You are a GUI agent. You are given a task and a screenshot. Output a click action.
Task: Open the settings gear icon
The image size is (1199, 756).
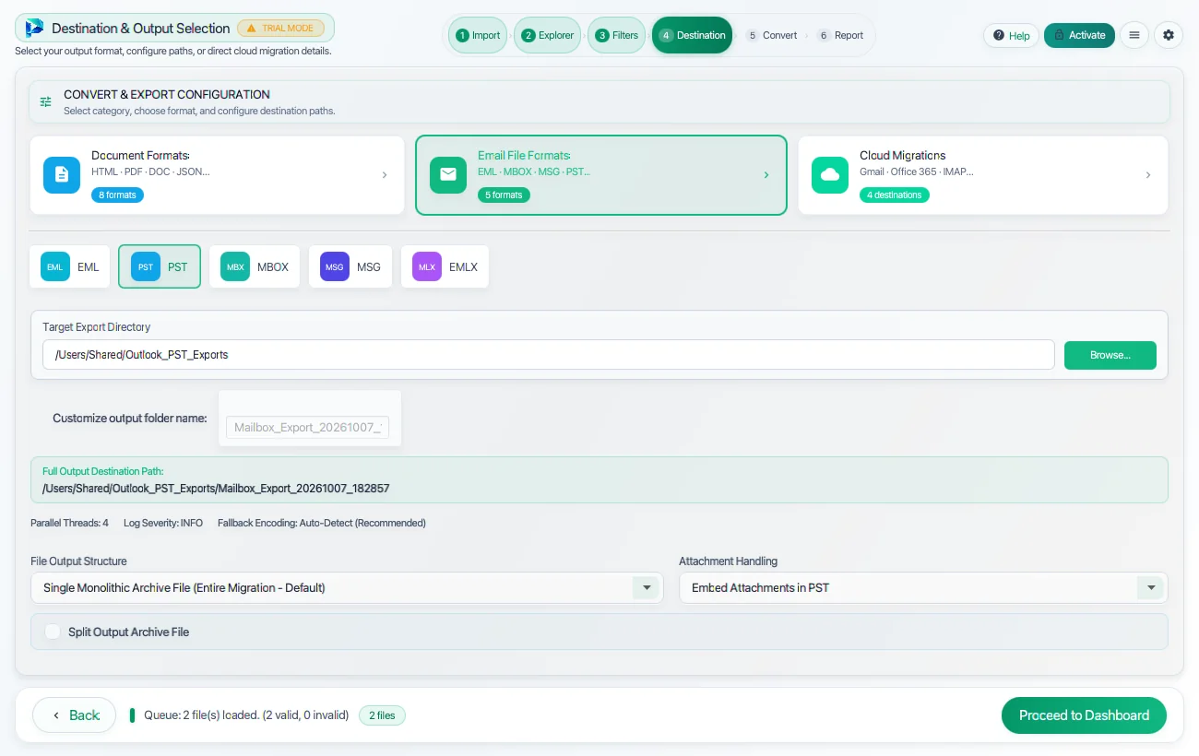coord(1169,35)
